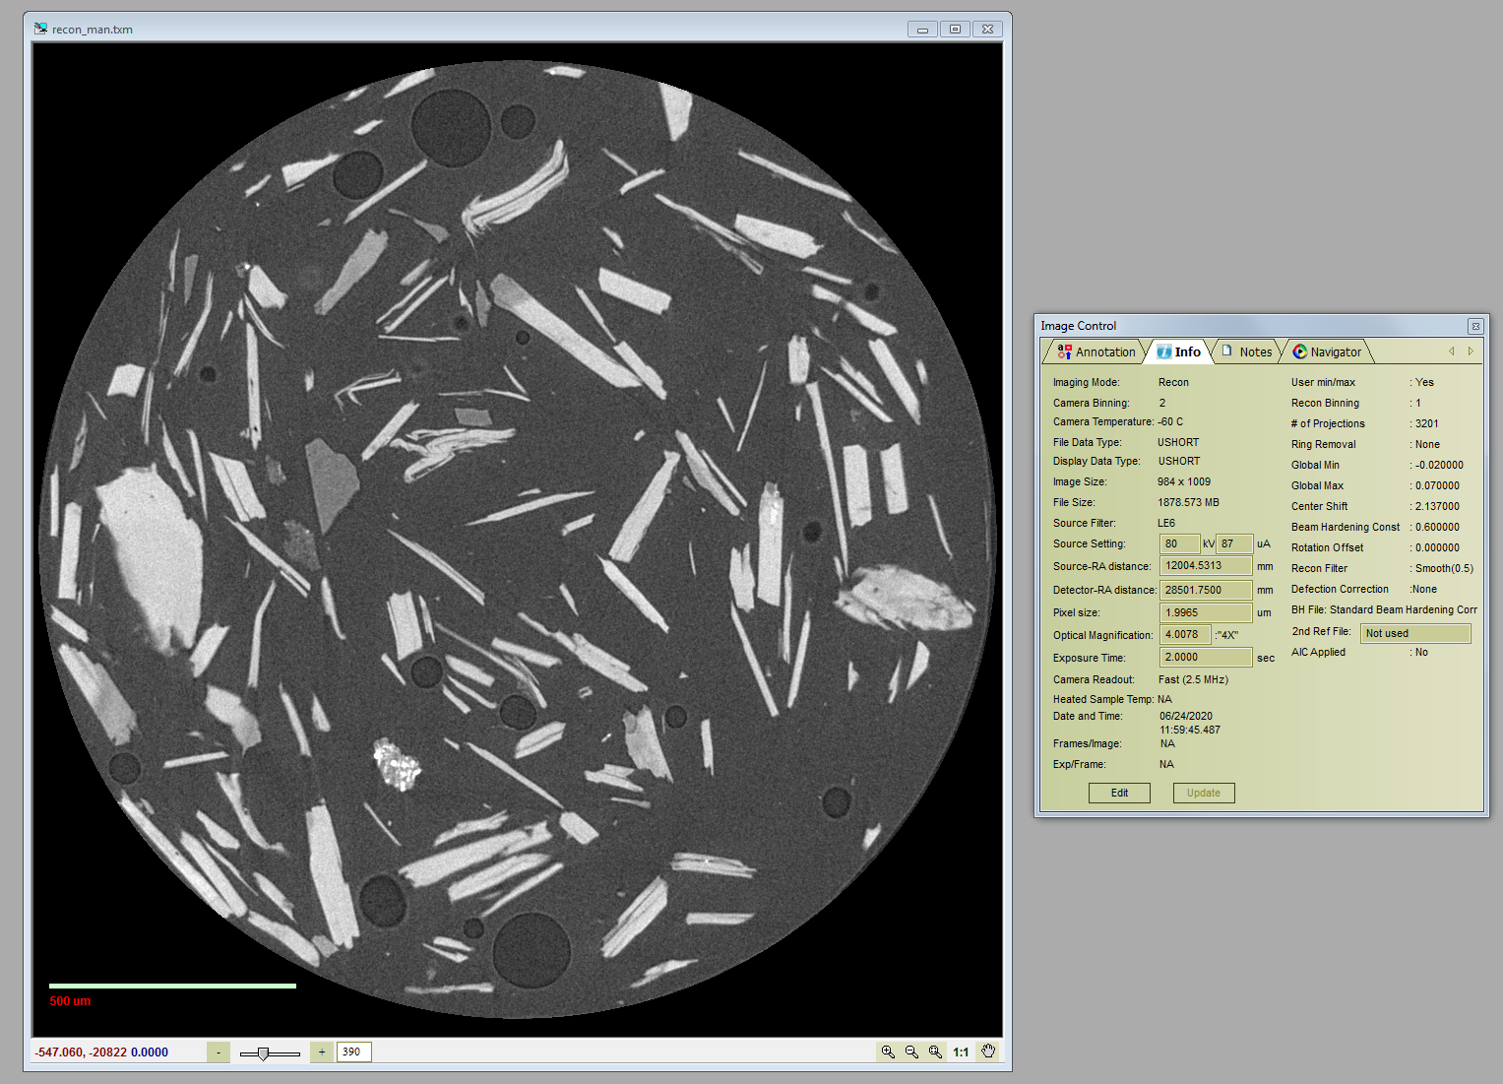Click the Detector-RA distance field
Image resolution: width=1503 pixels, height=1084 pixels.
pos(1206,590)
